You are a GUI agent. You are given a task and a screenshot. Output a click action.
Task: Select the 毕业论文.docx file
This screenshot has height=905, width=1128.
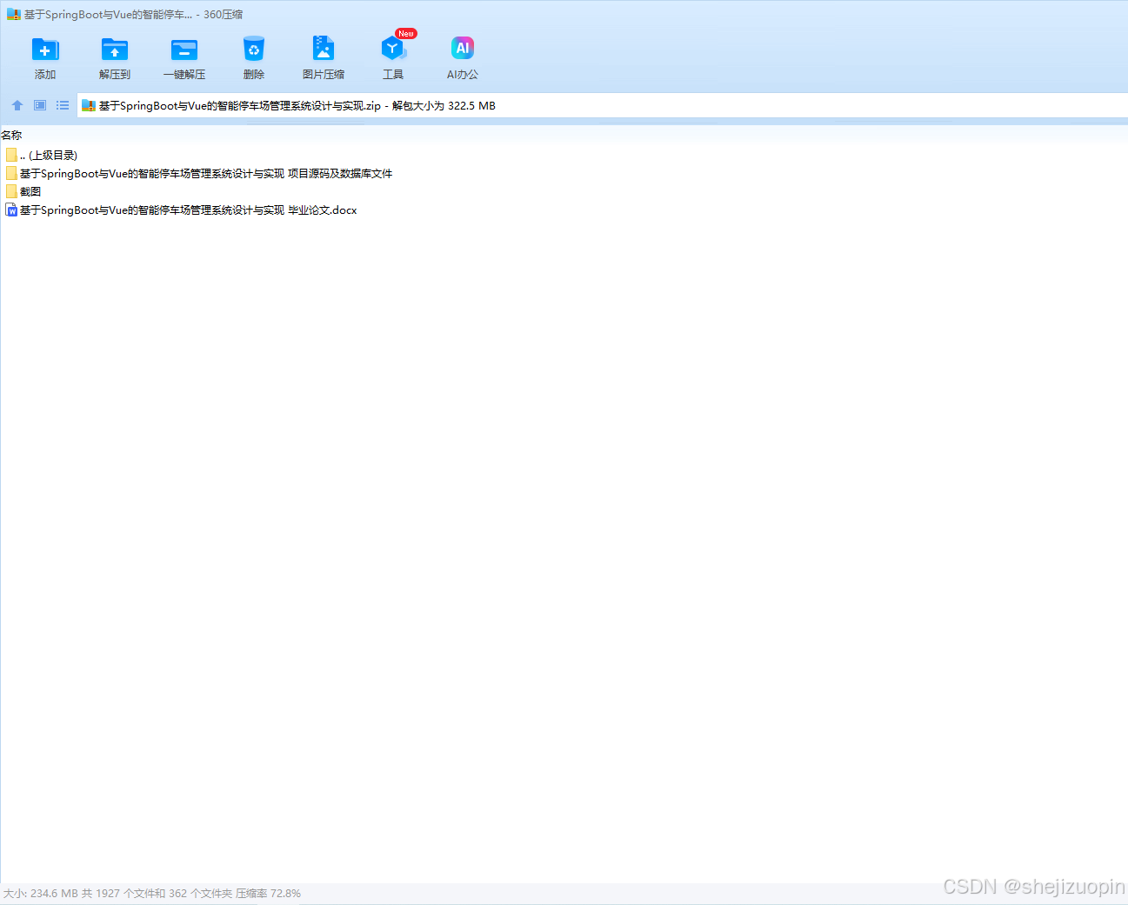[181, 210]
